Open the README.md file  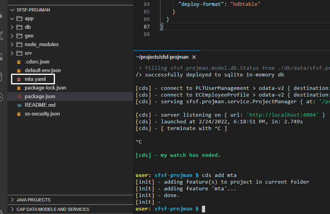pos(40,105)
